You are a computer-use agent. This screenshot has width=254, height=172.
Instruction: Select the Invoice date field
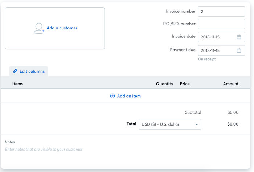[x=216, y=37]
